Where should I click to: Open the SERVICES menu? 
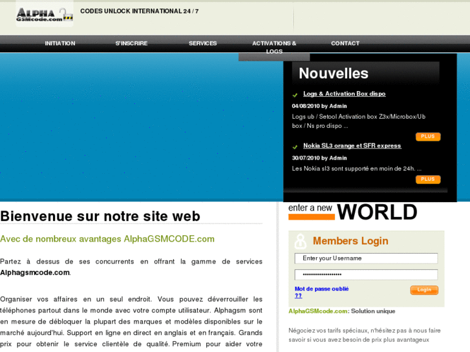click(x=202, y=43)
